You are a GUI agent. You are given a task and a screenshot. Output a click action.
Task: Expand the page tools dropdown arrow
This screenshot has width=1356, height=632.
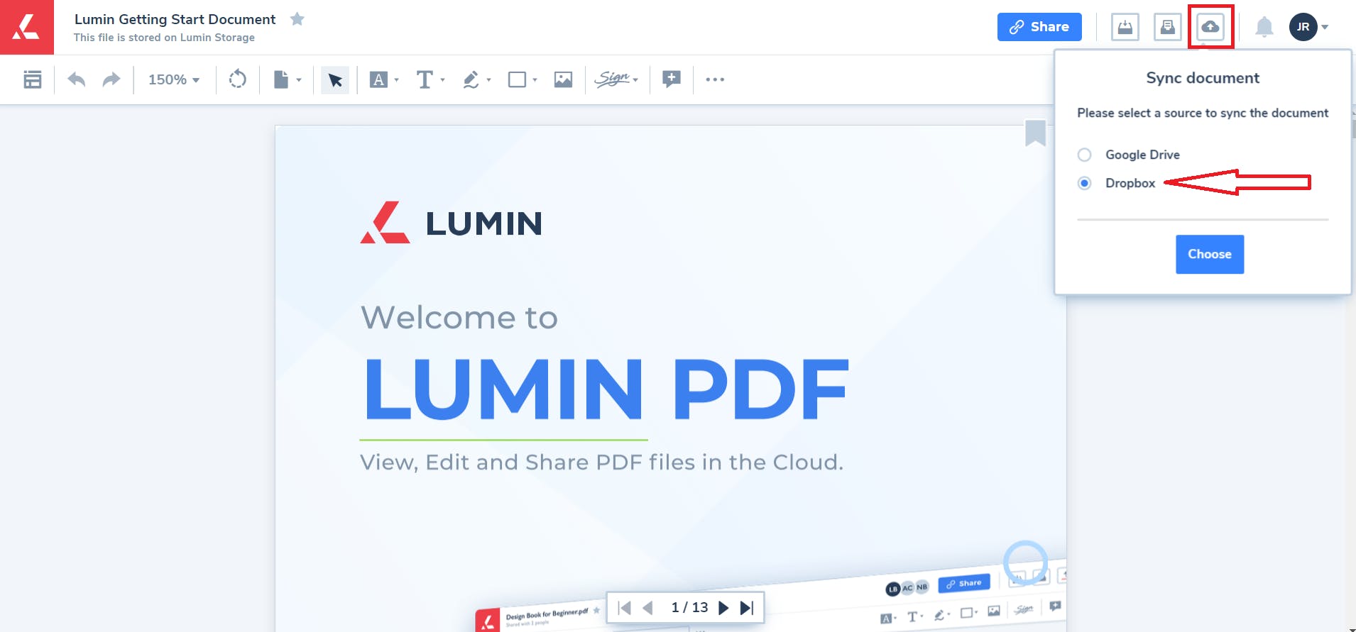click(x=299, y=80)
